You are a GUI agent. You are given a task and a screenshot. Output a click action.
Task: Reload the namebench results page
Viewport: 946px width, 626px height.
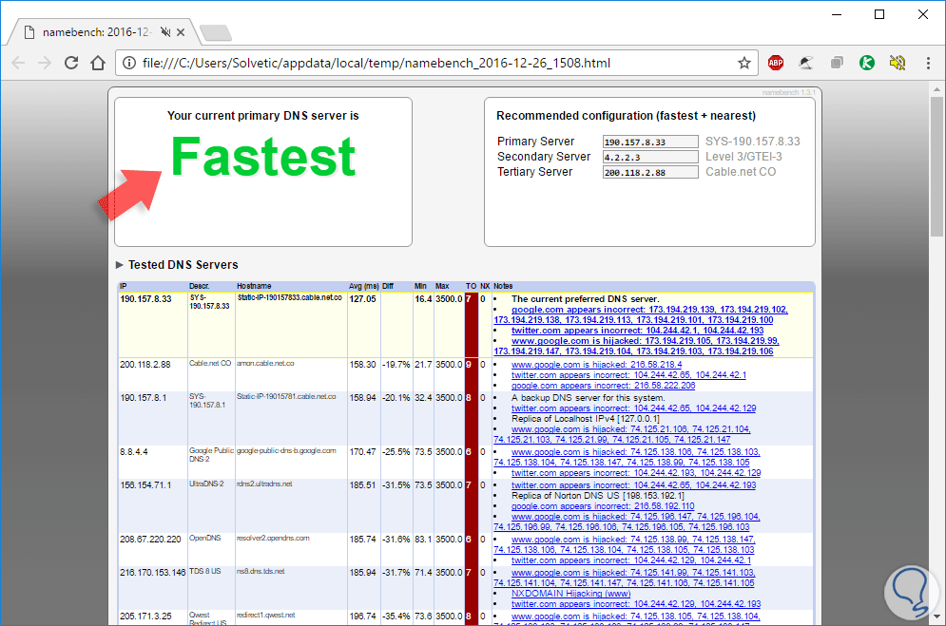click(x=71, y=63)
